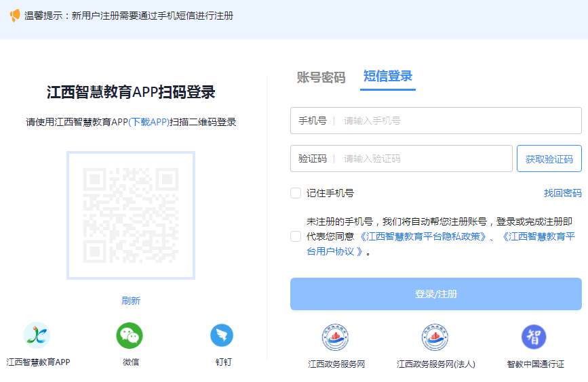Switch to the 账号密码 tab
Screen dimensions: 588x382
(x=321, y=77)
